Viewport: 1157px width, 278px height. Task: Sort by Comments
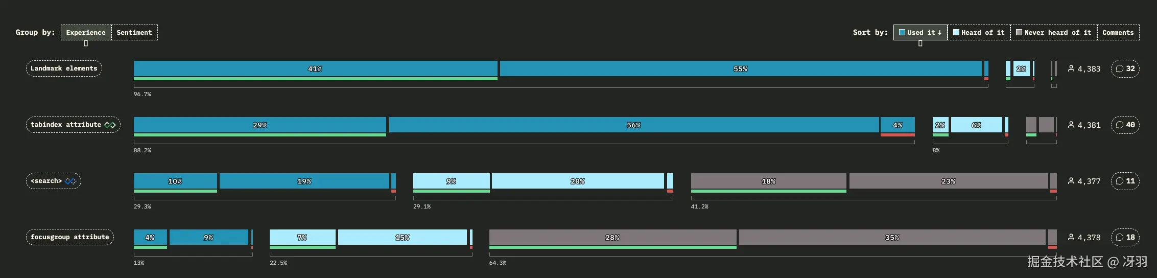click(x=1118, y=32)
